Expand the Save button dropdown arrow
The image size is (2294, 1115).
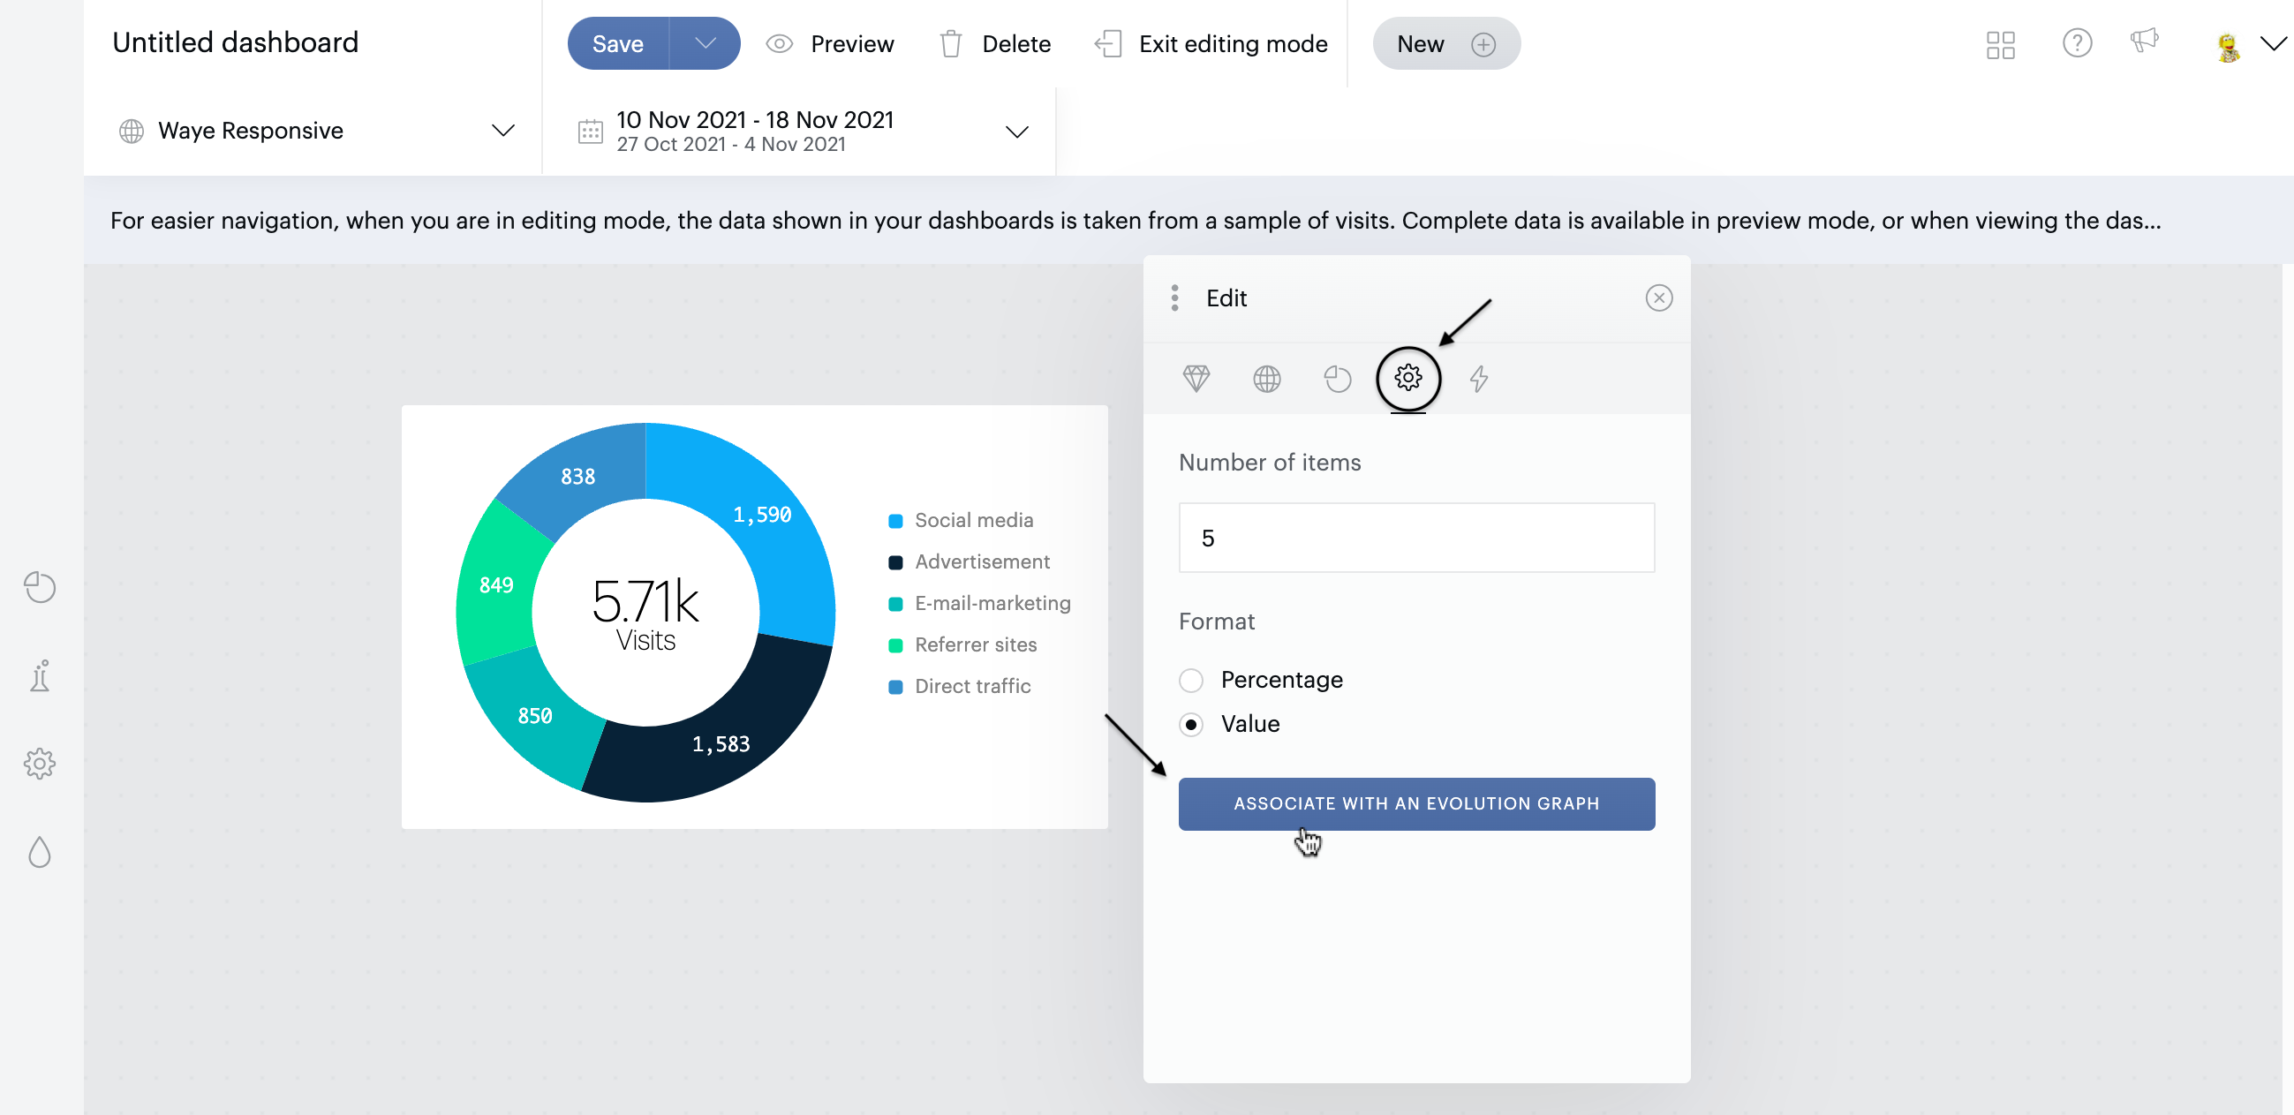pos(705,43)
